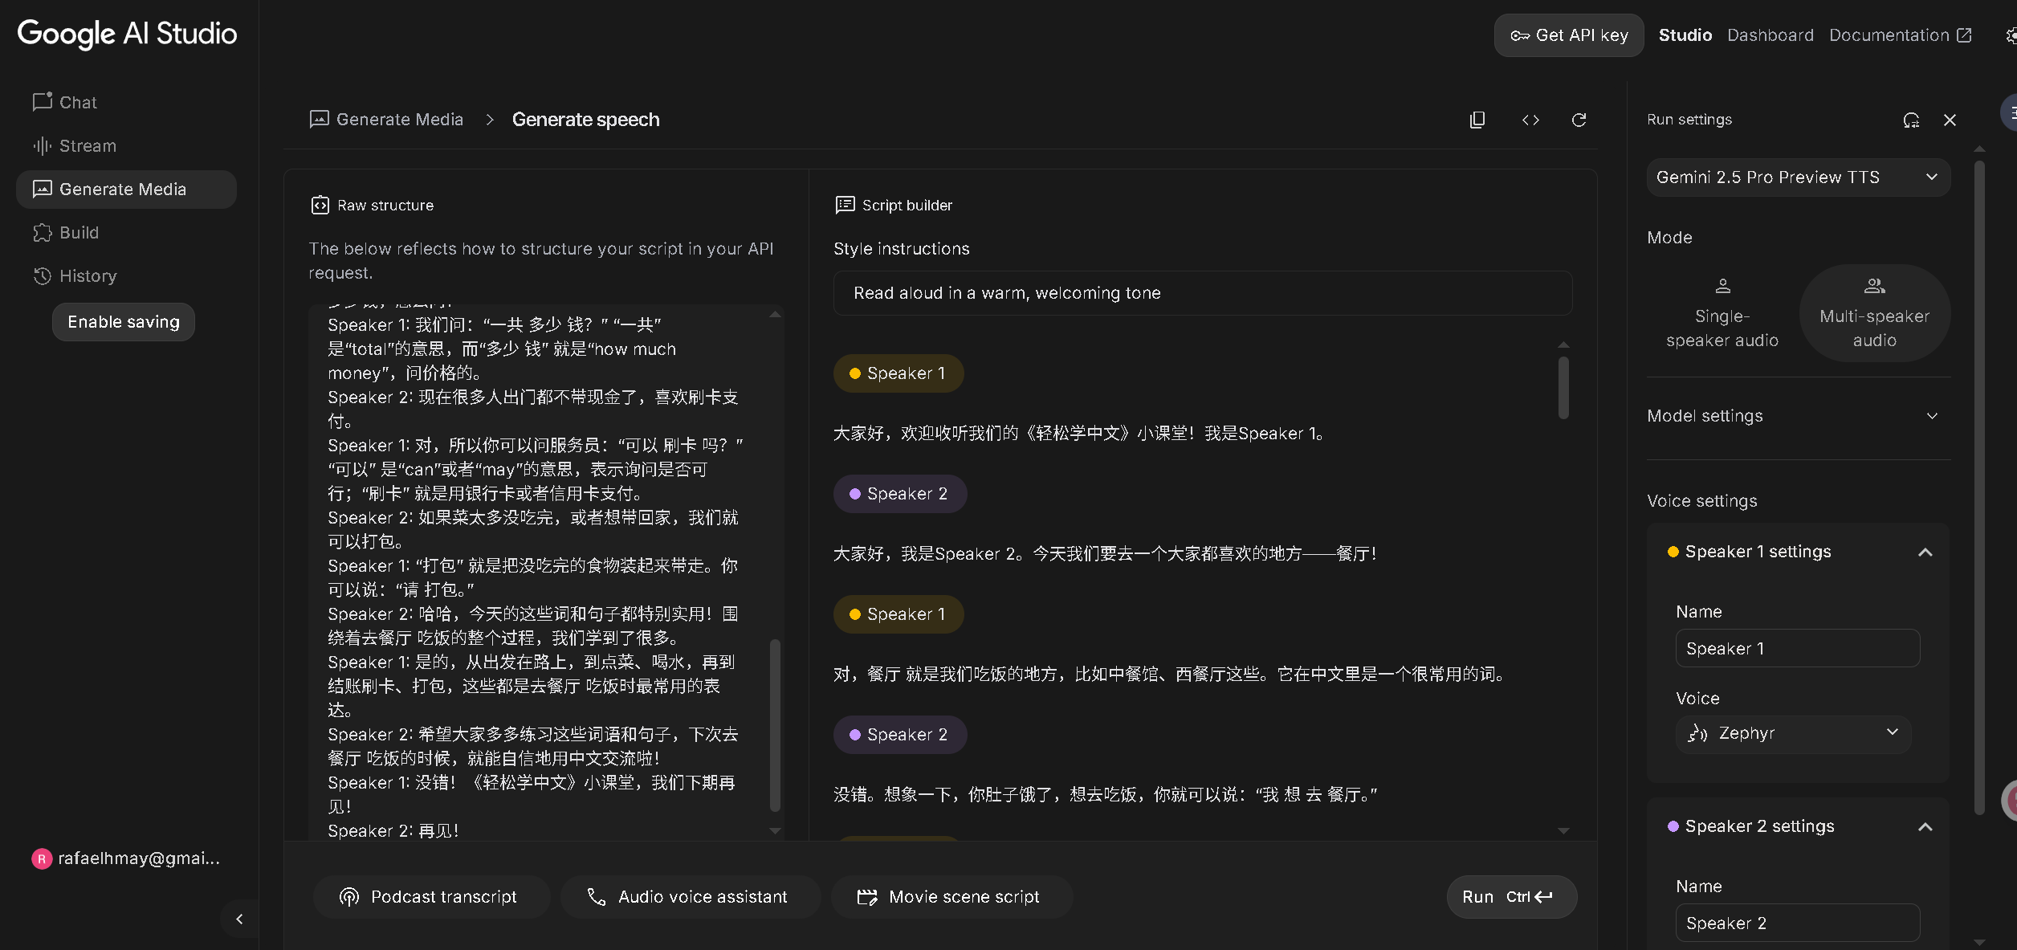2017x950 pixels.
Task: Click the History clock icon
Action: (42, 275)
